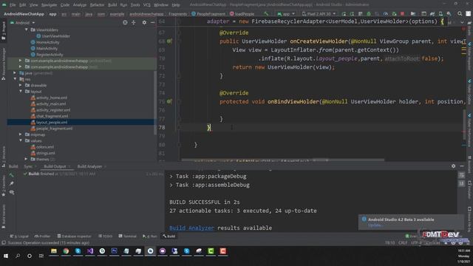473x266 pixels.
Task: Toggle the Project side panel tab
Action: 3,30
